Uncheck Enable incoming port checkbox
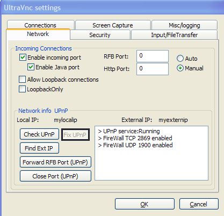The height and width of the screenshot is (216, 224). click(23, 57)
